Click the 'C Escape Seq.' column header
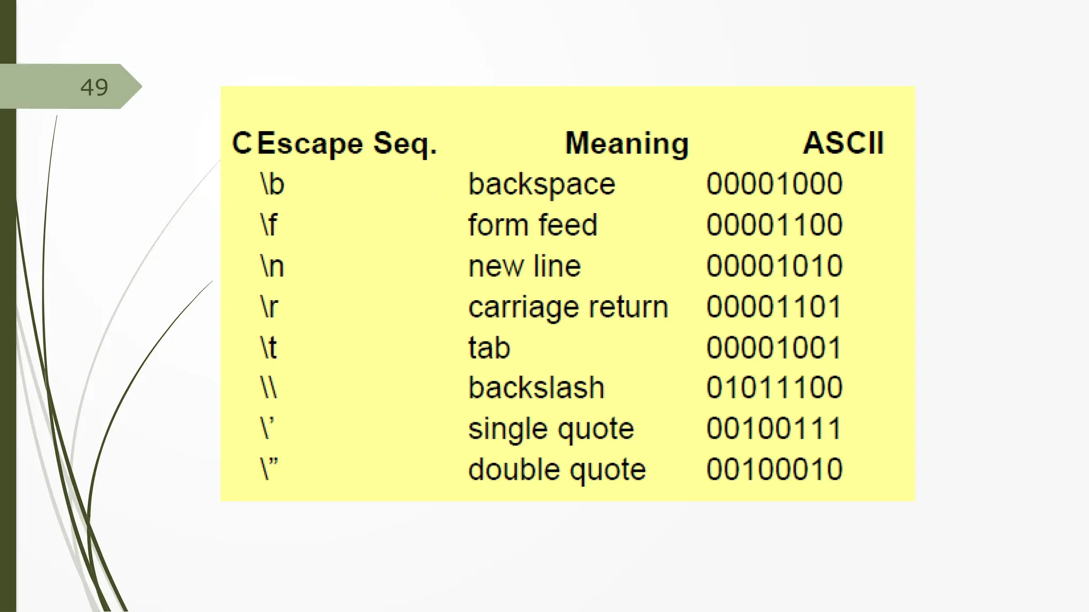Image resolution: width=1089 pixels, height=612 pixels. [334, 143]
